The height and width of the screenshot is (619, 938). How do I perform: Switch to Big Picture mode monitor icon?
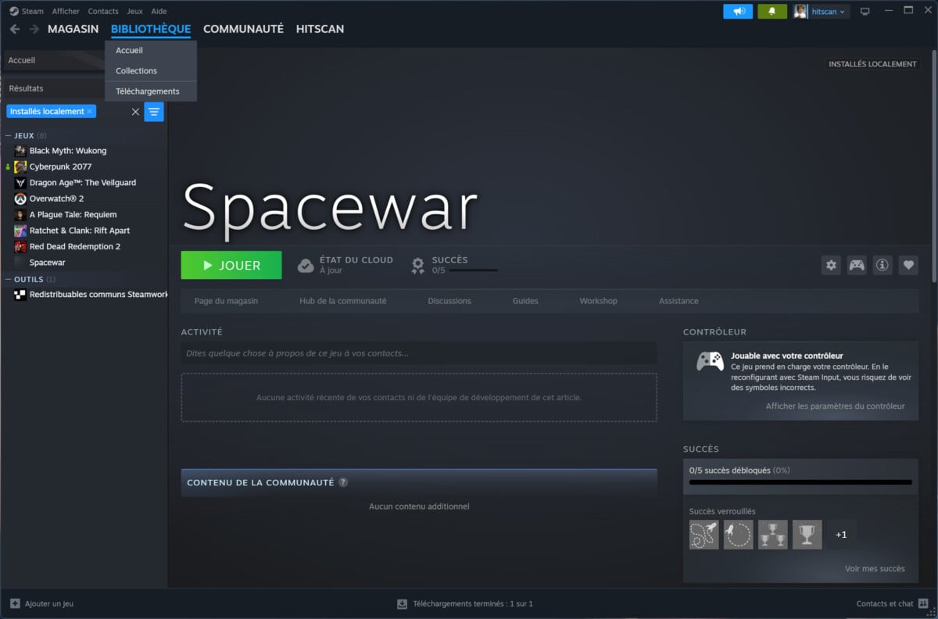(865, 11)
